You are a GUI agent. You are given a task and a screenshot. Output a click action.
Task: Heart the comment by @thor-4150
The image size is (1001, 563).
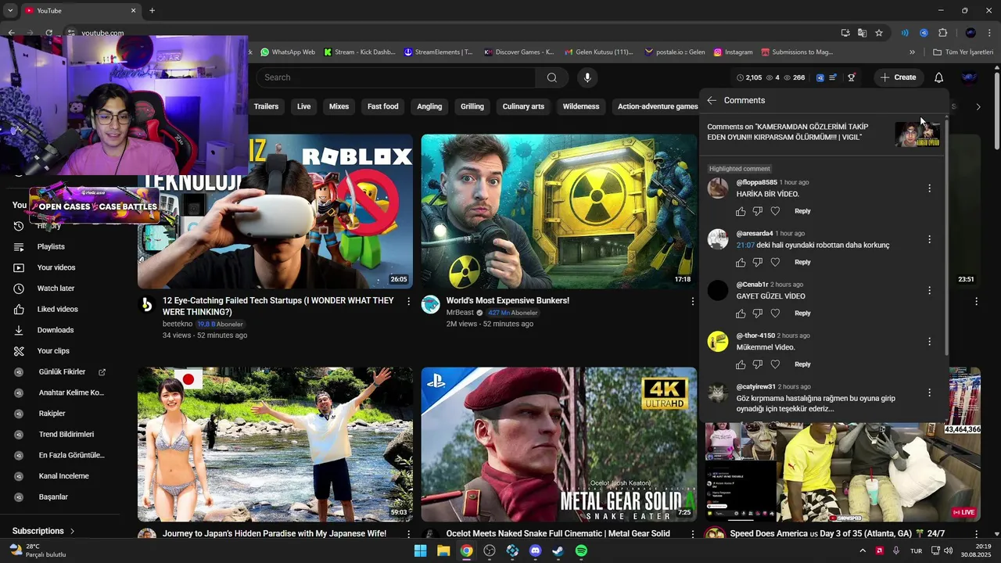point(775,364)
